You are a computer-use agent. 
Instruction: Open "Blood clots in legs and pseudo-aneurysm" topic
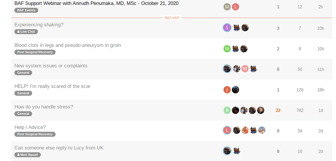coord(68,45)
